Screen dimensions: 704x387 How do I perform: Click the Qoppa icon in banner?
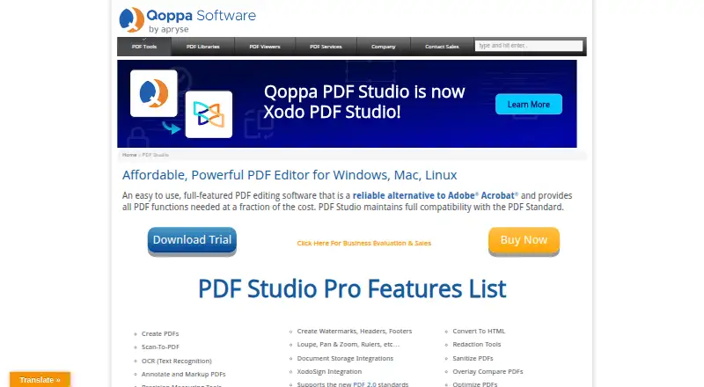153,93
